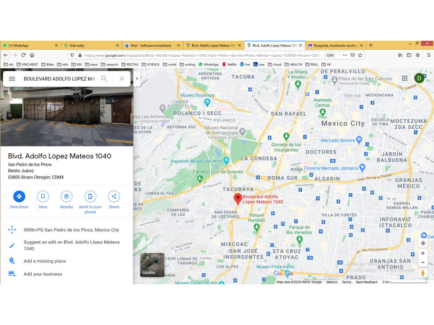The height and width of the screenshot is (325, 434).
Task: Switch to the Satellite view thumbnail
Action: 152,265
